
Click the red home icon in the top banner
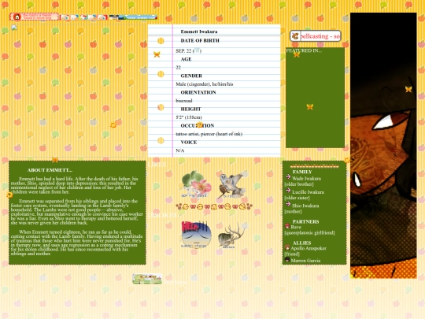17,17
